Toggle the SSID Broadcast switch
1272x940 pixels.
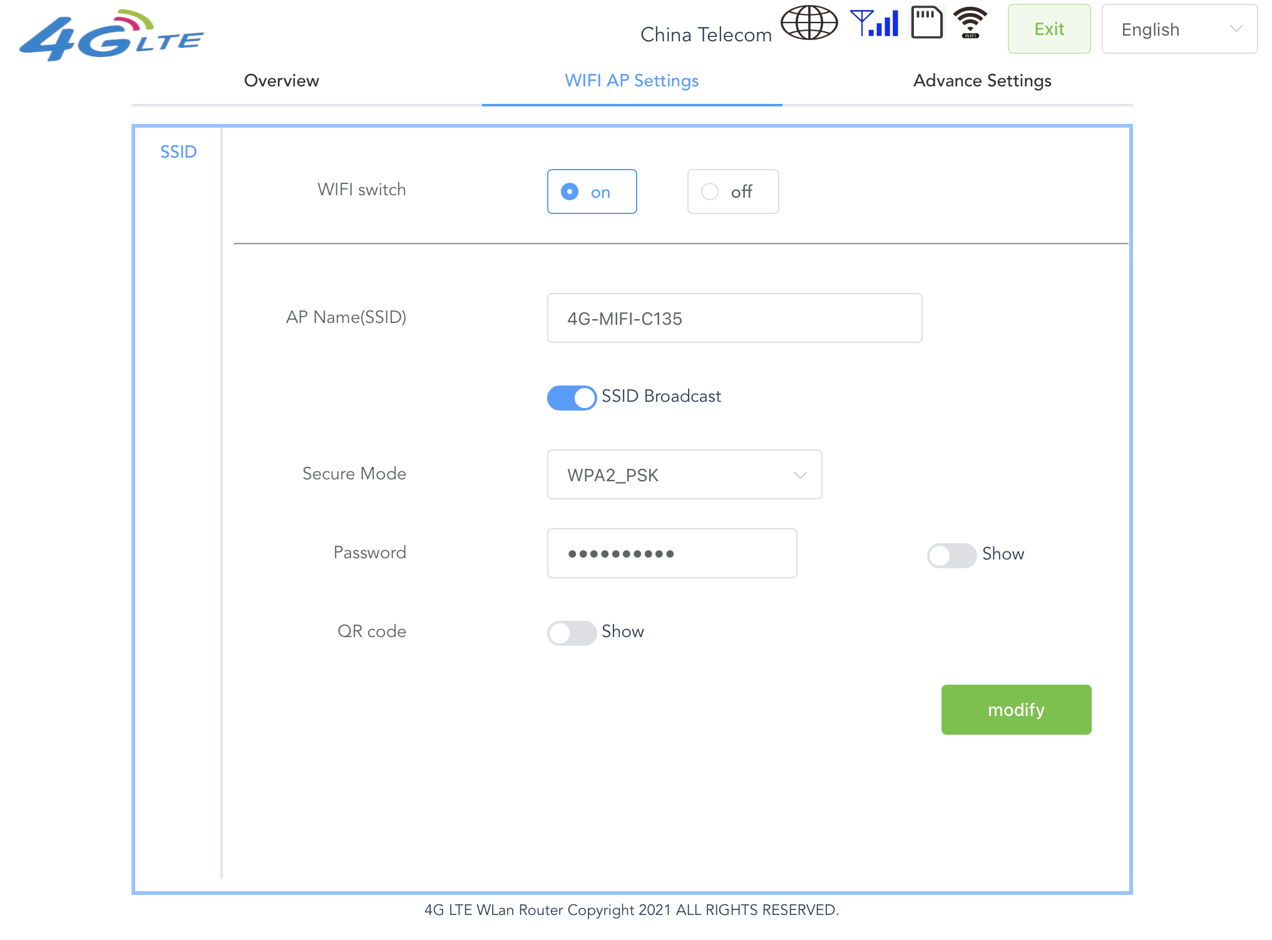point(572,397)
